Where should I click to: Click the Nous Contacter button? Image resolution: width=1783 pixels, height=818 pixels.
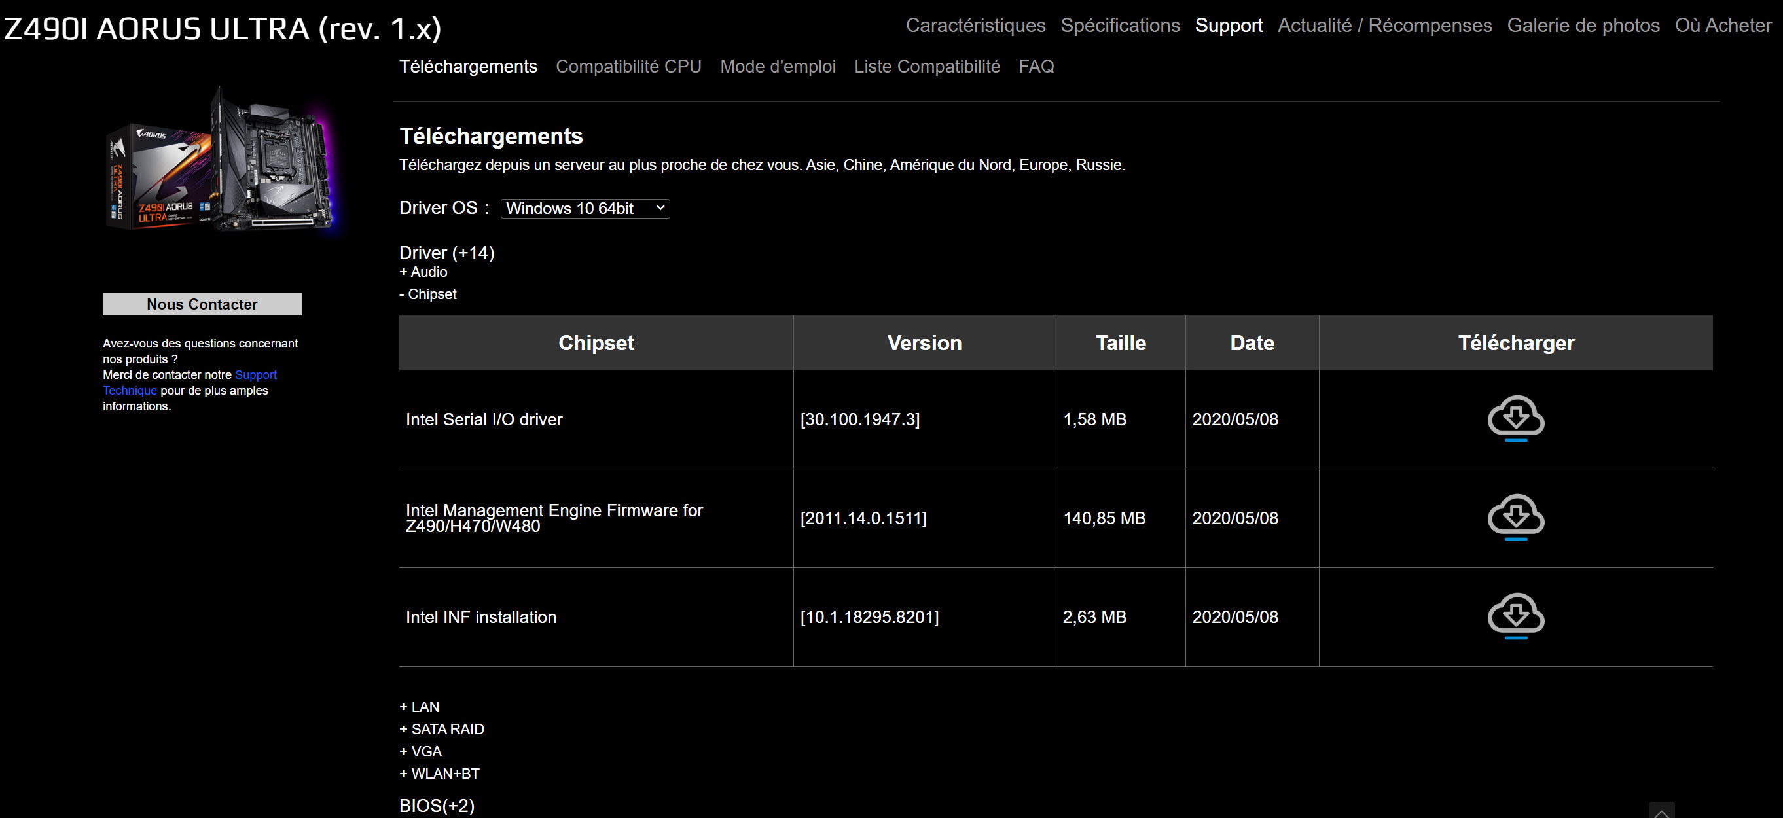pyautogui.click(x=202, y=304)
